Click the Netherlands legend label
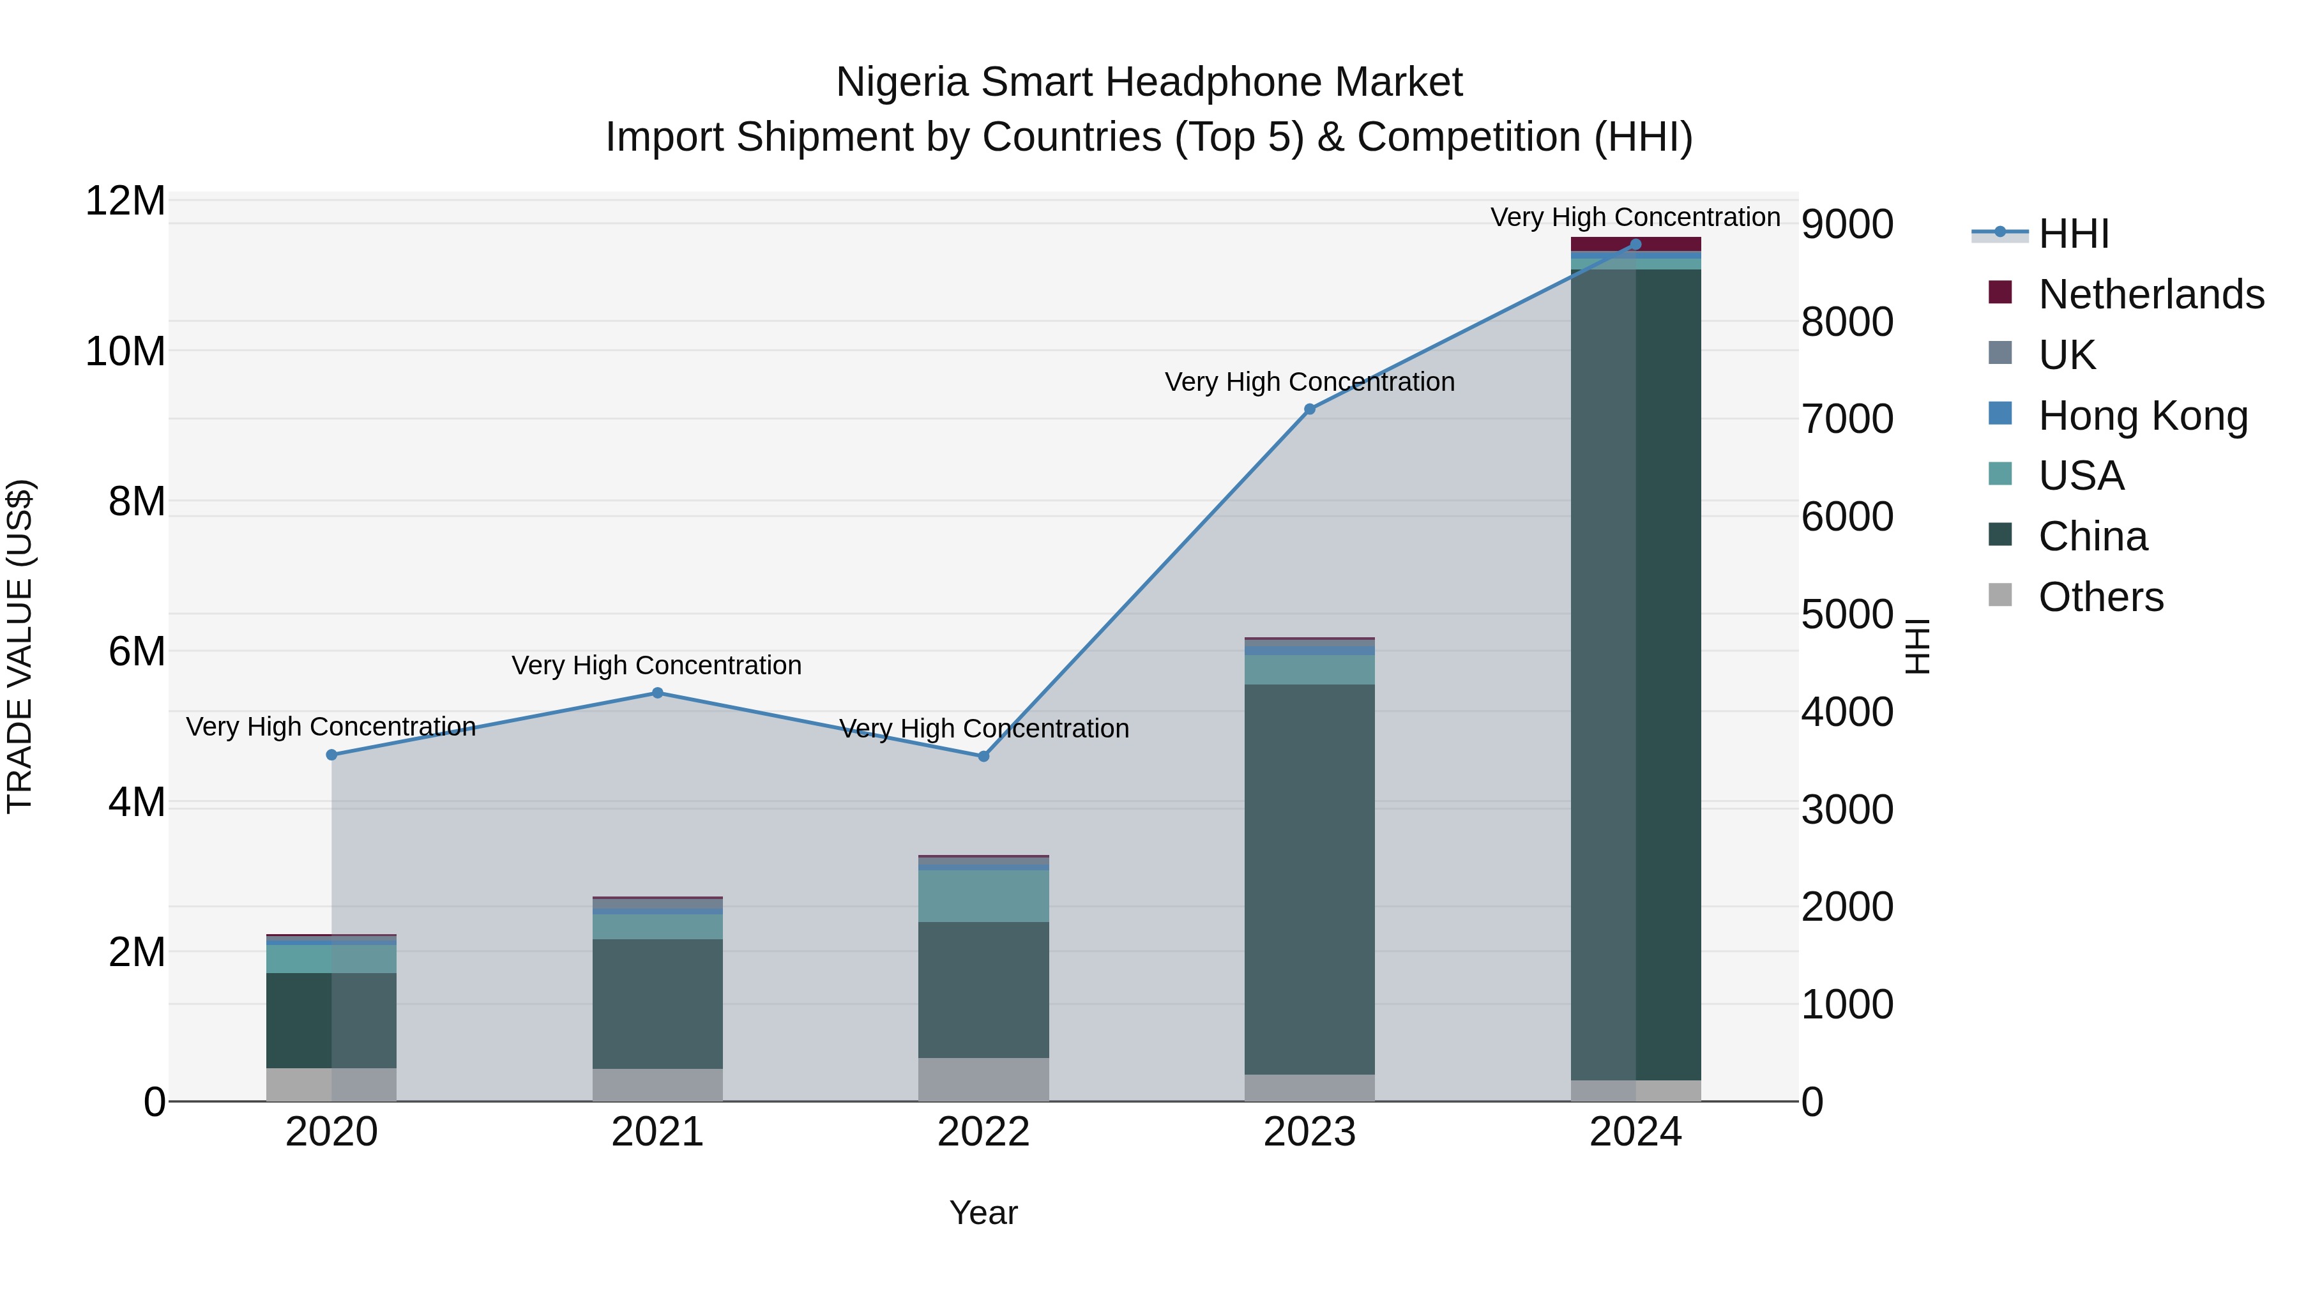The width and height of the screenshot is (2299, 1293). coord(2151,294)
